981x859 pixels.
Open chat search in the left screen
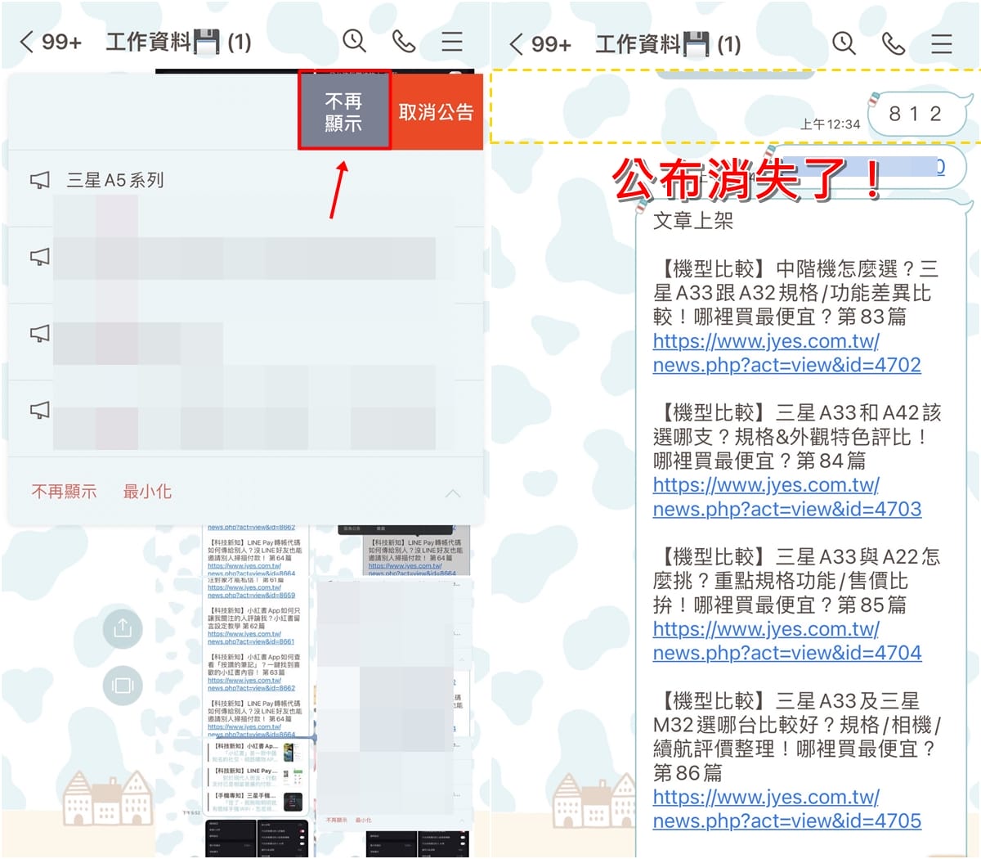coord(354,41)
